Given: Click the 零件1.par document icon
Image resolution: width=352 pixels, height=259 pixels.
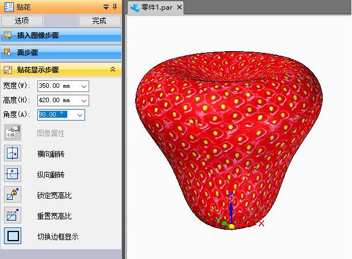Looking at the screenshot, I should tap(135, 7).
